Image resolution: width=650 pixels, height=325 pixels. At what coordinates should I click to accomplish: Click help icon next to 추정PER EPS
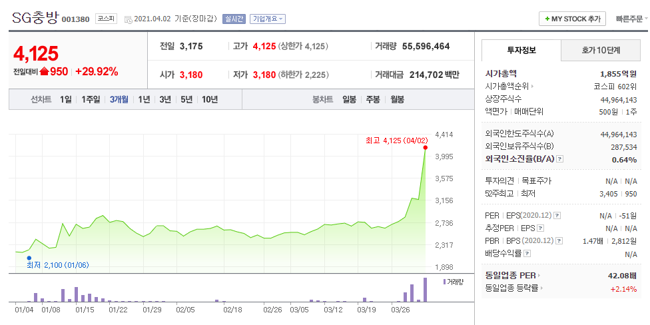pos(541,228)
